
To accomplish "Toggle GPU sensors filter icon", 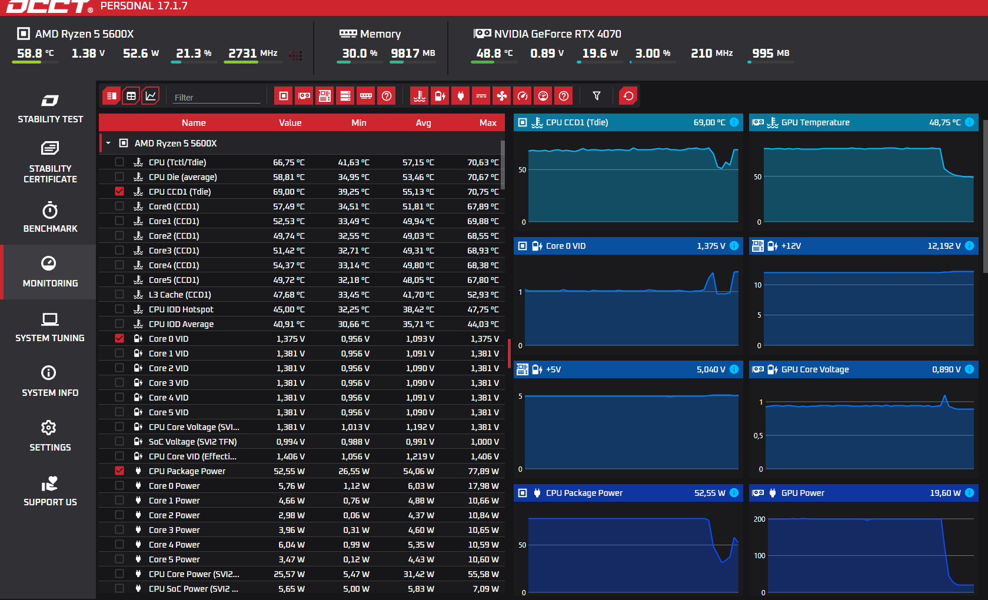I will (x=304, y=96).
